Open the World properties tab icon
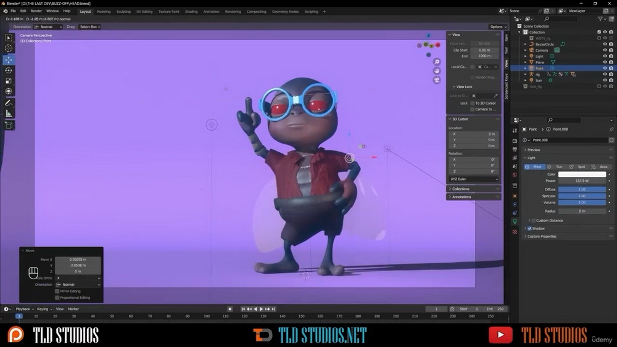This screenshot has height=347, width=617. pyautogui.click(x=515, y=175)
